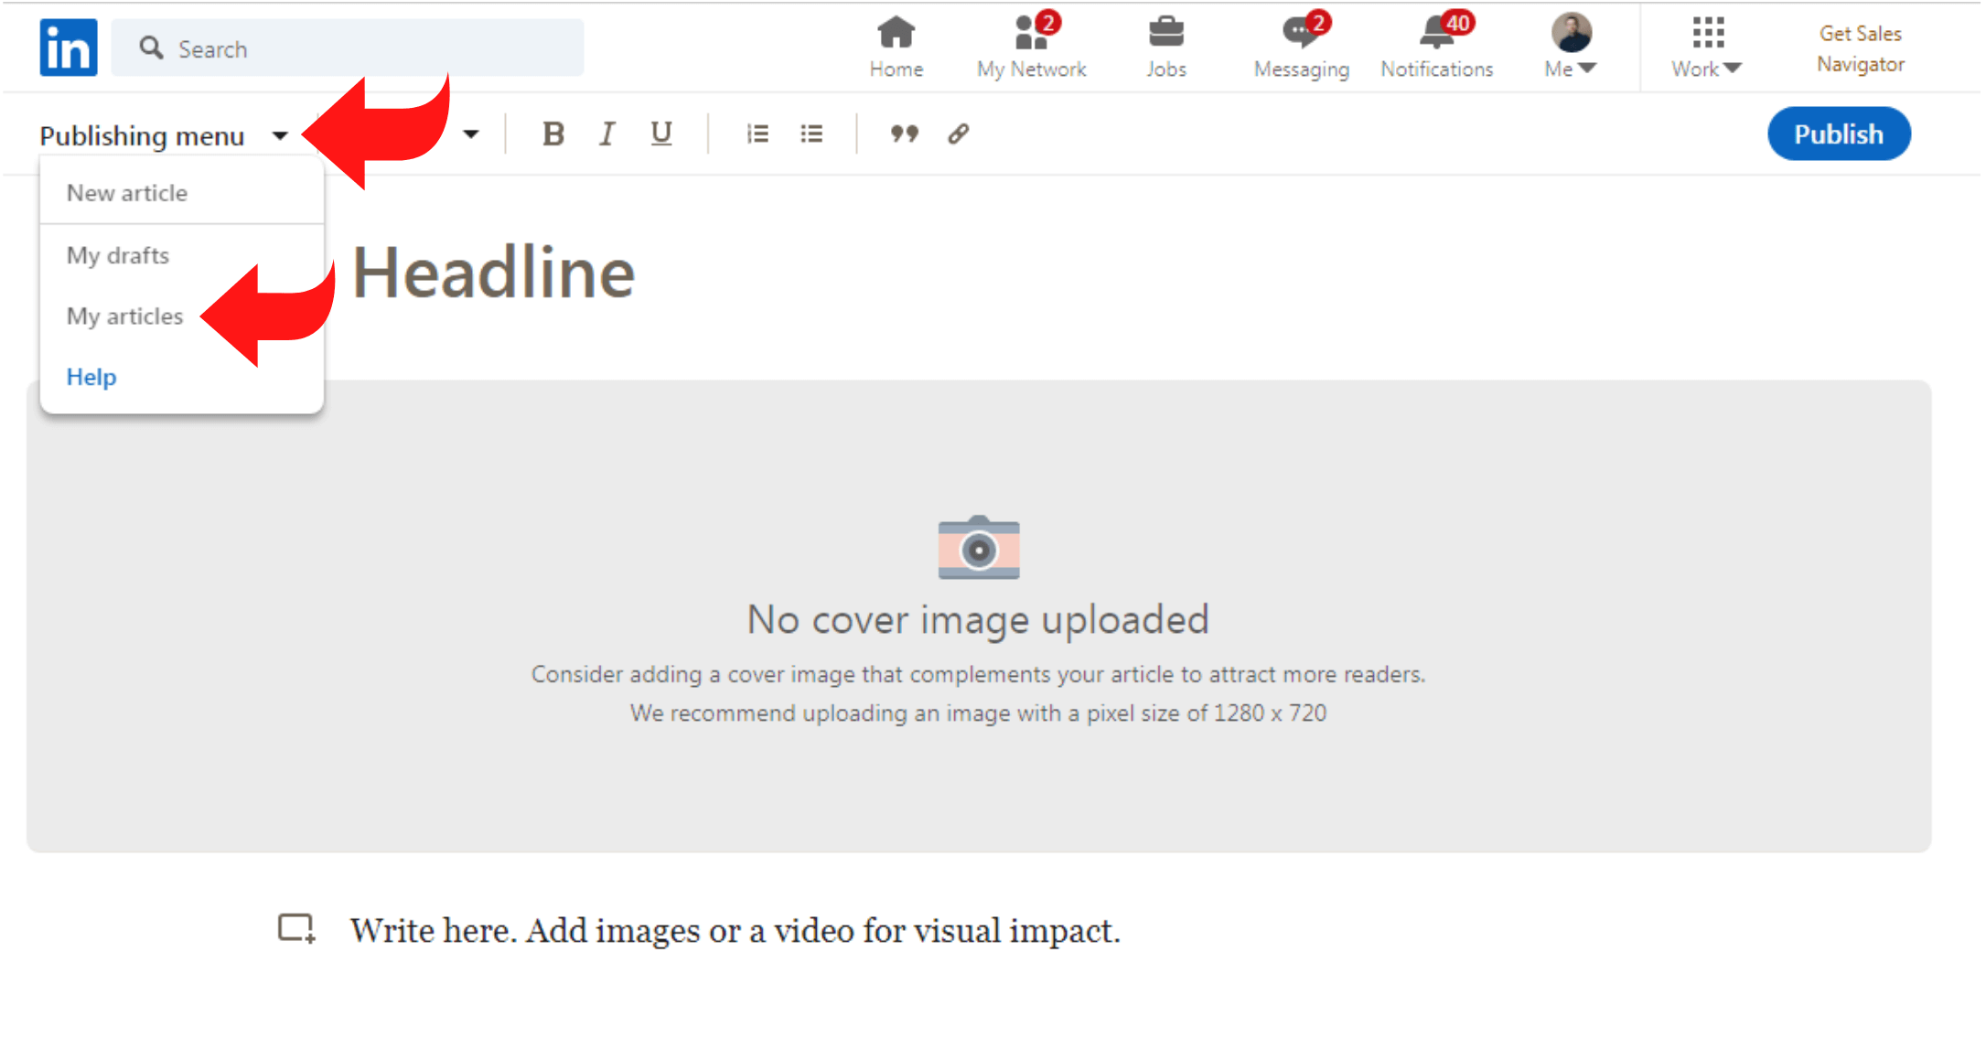Image resolution: width=1986 pixels, height=1038 pixels.
Task: Insert a hyperlink with link icon
Action: tap(958, 134)
